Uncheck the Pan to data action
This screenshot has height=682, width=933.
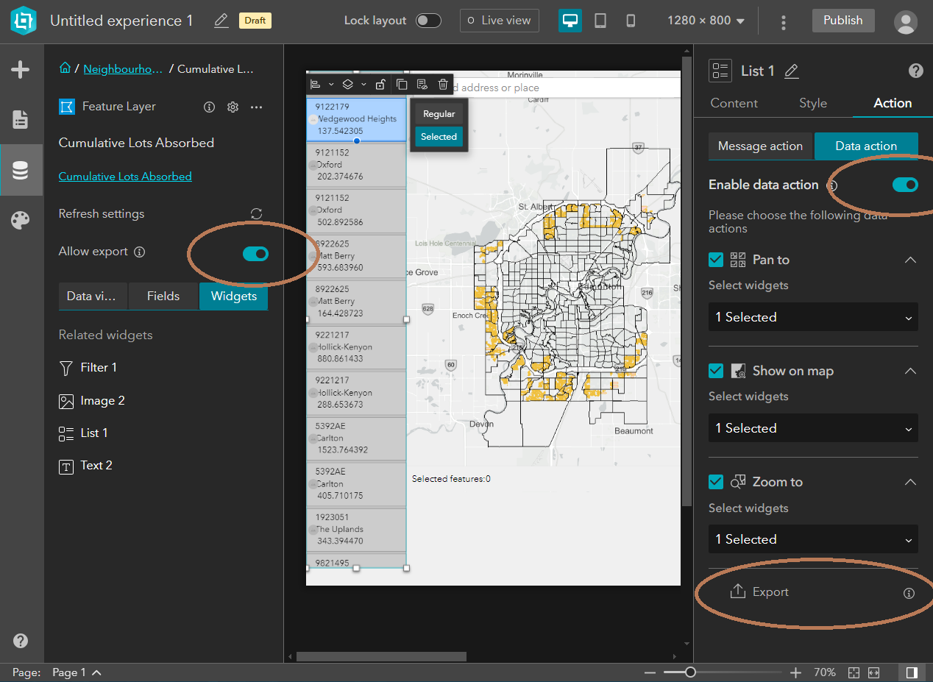click(x=716, y=259)
